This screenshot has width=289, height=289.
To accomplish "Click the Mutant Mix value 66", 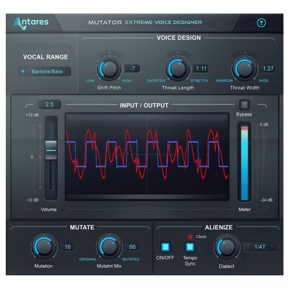I will [132, 247].
